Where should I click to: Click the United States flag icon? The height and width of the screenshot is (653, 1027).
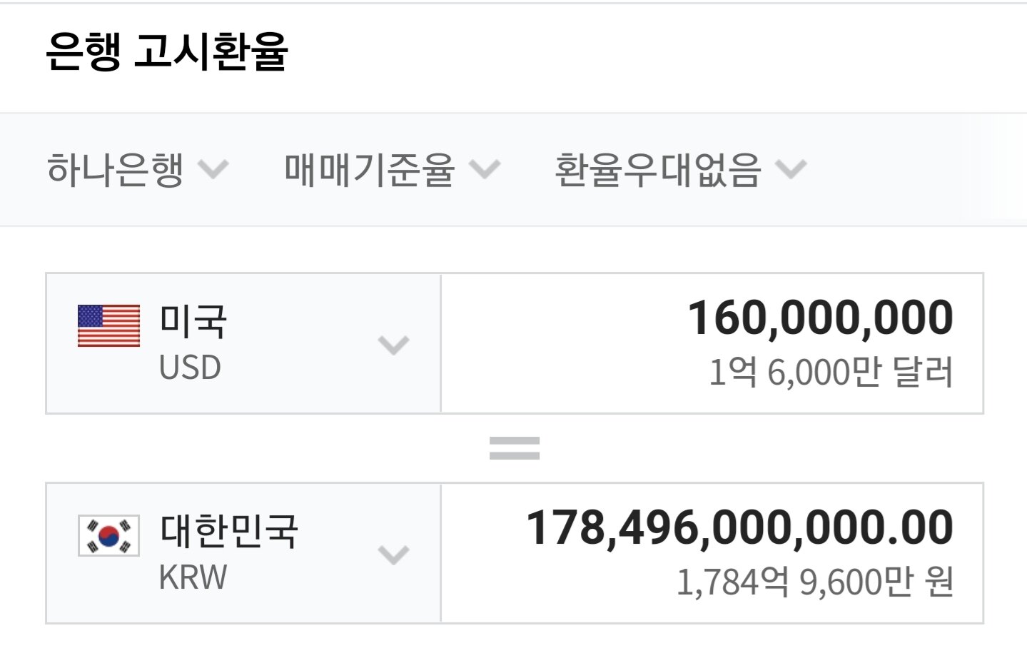(108, 326)
